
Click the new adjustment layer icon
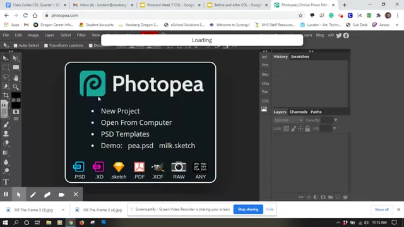point(316,197)
